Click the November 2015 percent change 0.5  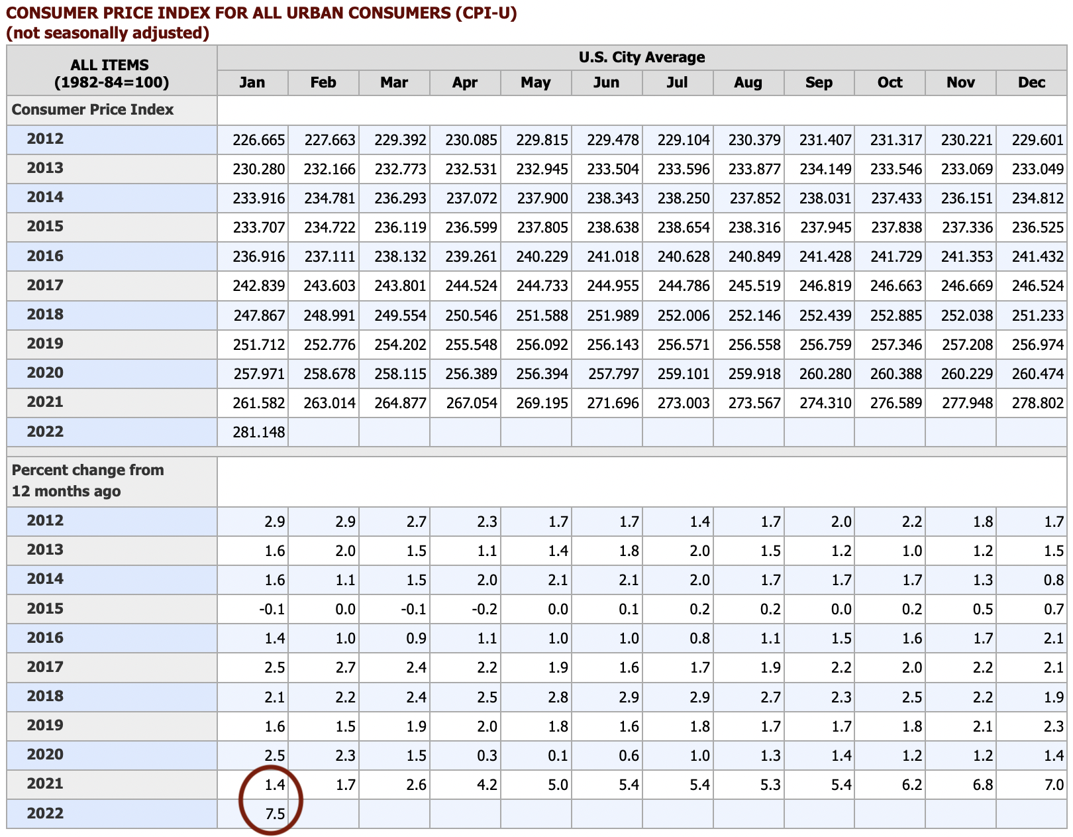tap(983, 610)
